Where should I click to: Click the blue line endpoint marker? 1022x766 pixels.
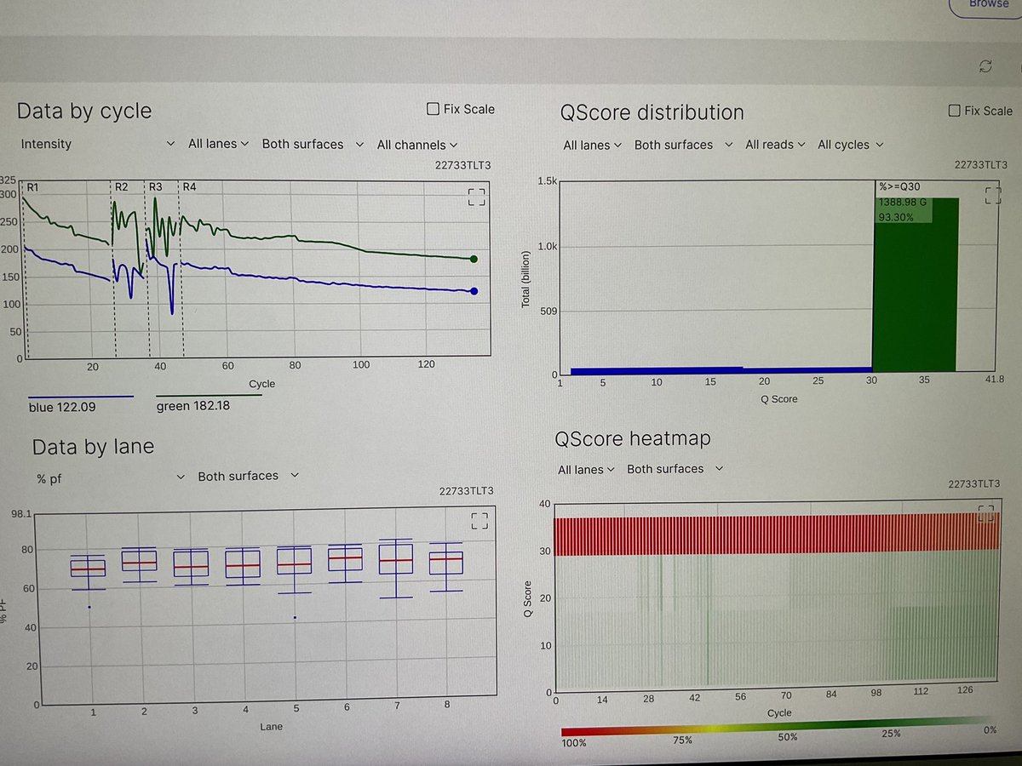point(474,291)
